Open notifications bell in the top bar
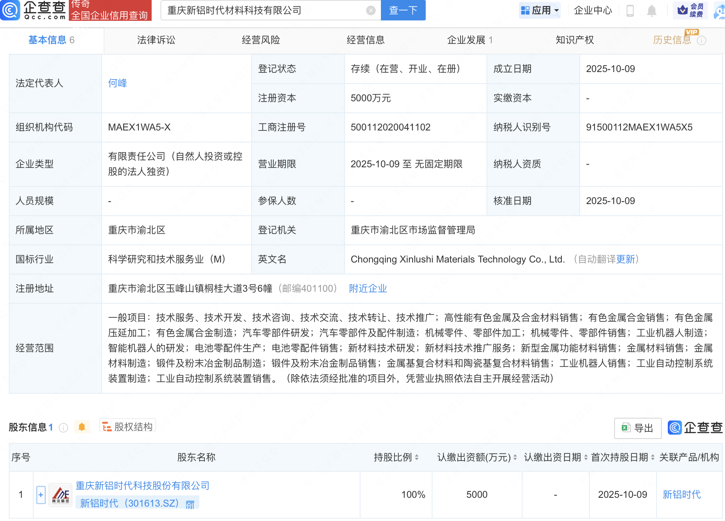This screenshot has height=521, width=725. point(651,10)
